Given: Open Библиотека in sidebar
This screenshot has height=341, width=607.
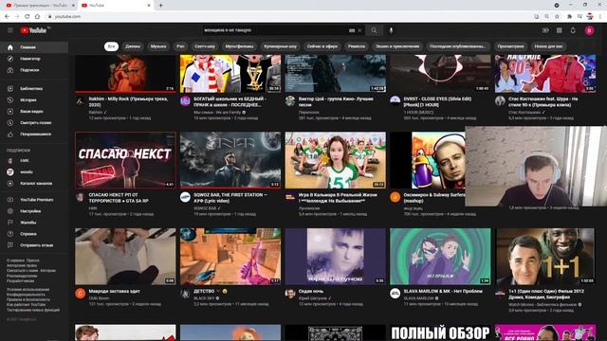Looking at the screenshot, I should [x=34, y=88].
